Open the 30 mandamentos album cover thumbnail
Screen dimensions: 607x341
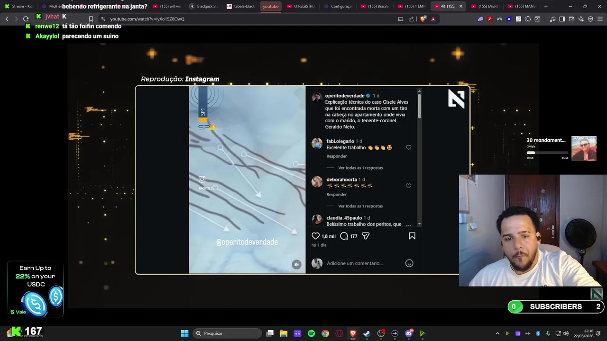(584, 149)
